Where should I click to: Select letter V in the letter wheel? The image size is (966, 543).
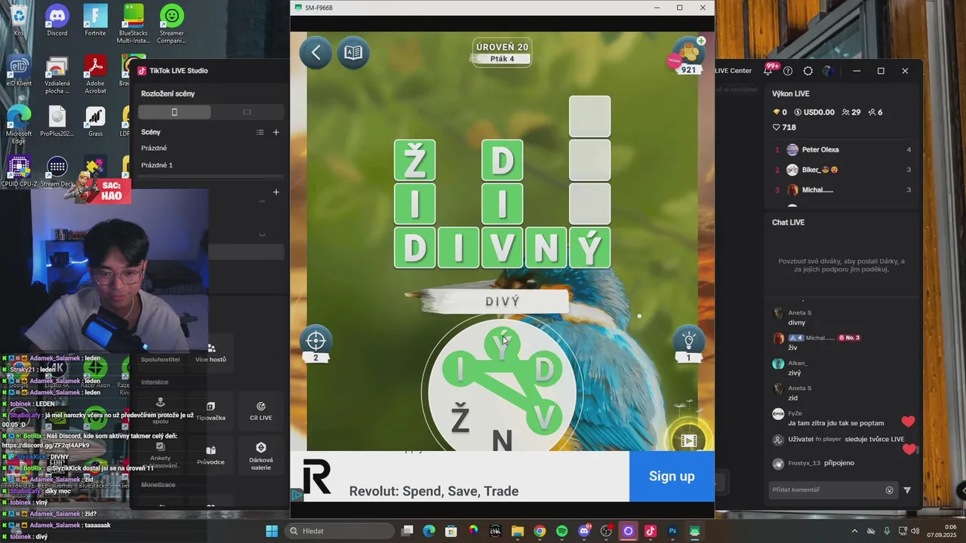coord(545,417)
